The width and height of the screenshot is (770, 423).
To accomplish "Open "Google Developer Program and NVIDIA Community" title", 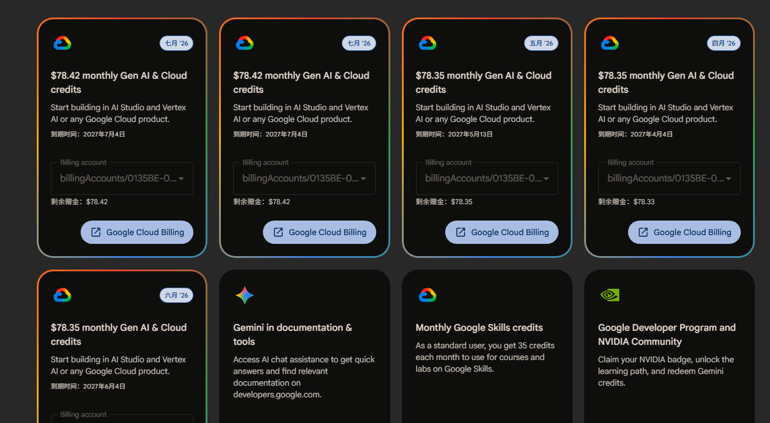I will pos(667,334).
